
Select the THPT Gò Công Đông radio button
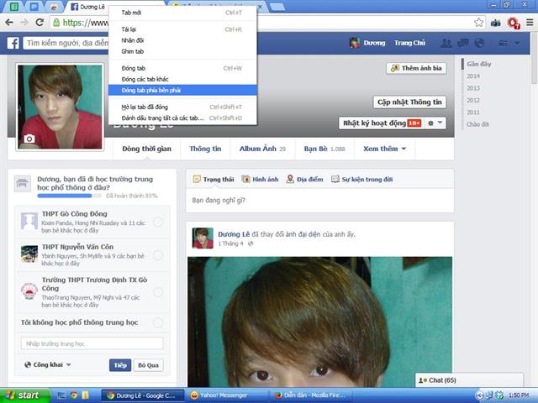click(x=158, y=222)
